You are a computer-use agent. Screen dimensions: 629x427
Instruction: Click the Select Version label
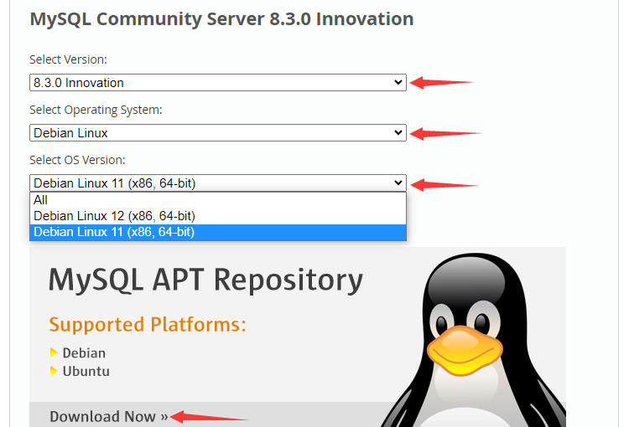(x=68, y=59)
